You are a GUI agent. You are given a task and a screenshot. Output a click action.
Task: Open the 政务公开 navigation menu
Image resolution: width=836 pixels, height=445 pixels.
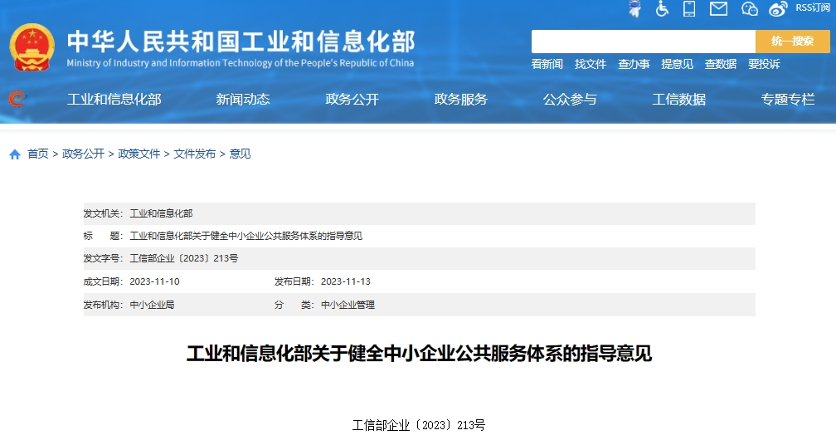tap(352, 100)
